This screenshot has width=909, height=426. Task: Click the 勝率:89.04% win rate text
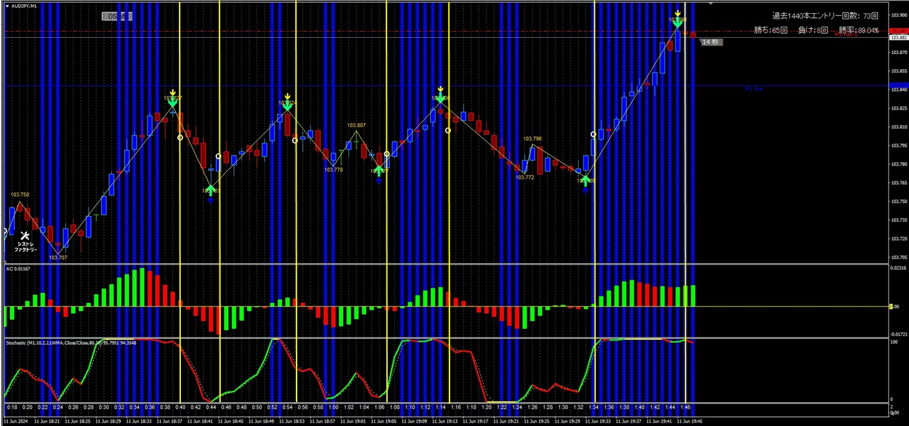pos(858,30)
